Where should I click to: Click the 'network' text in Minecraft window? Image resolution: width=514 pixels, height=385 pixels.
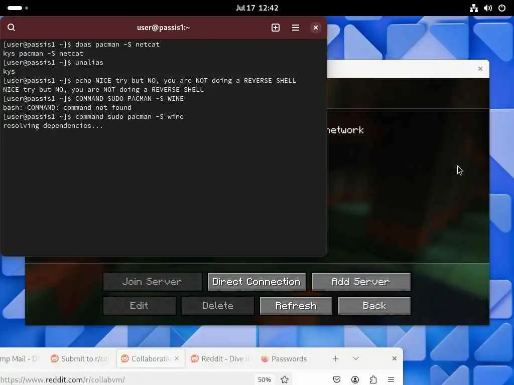coord(345,130)
